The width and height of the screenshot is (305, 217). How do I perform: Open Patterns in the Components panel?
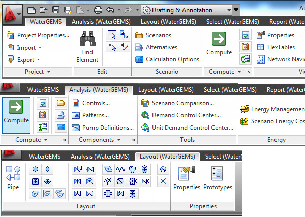point(90,115)
